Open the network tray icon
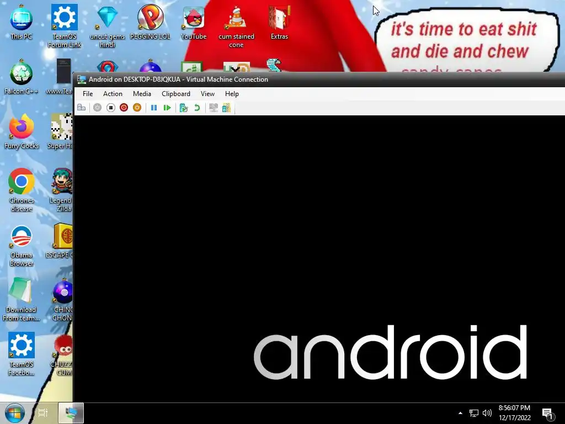Screen dimensions: 565x424 tap(473, 413)
